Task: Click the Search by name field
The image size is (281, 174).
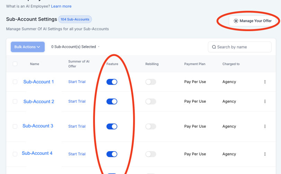Action: tap(243, 47)
